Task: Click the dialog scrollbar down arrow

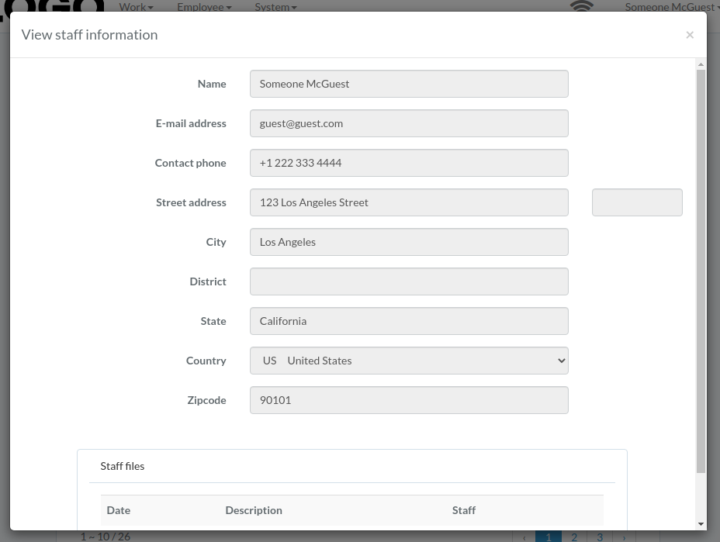Action: 701,524
